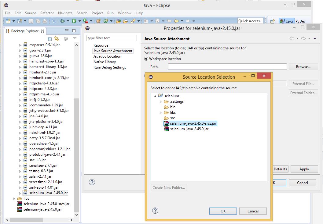Open the Project menu
323x224 pixels.
[97, 13]
